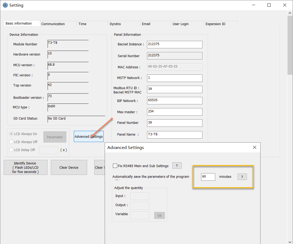Viewport: 293px width, 244px height.
Task: Click the Hardware version field
Action: pos(68,54)
